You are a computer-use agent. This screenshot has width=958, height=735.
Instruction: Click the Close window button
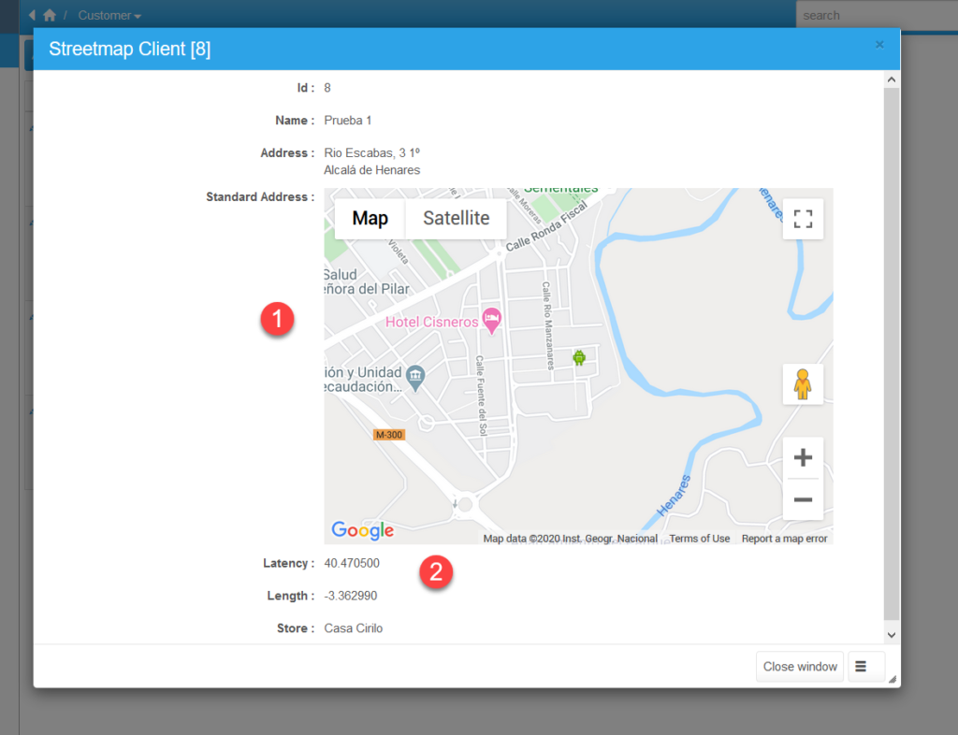click(x=800, y=666)
